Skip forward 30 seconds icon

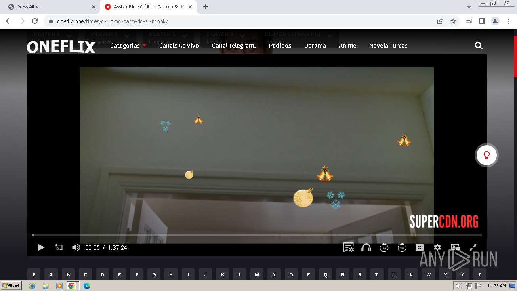coord(402,247)
